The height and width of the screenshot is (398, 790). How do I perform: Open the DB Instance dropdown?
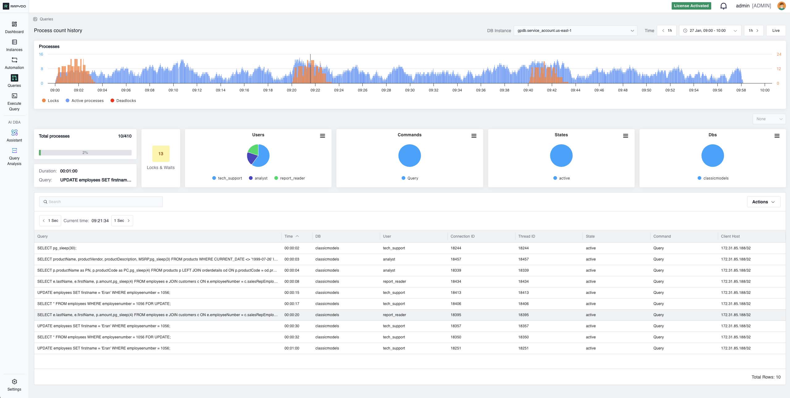[x=575, y=31]
